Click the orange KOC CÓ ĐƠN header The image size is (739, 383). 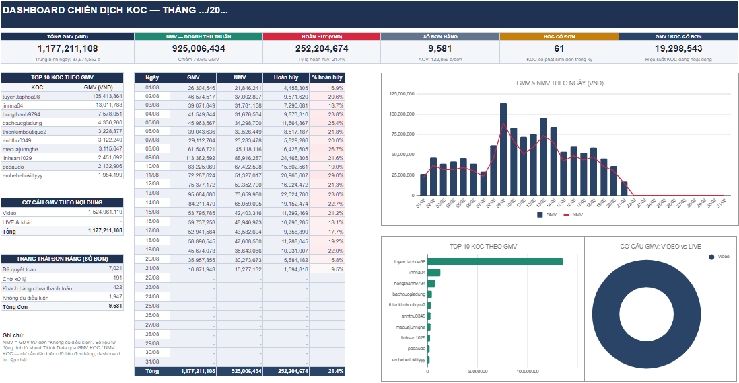559,37
